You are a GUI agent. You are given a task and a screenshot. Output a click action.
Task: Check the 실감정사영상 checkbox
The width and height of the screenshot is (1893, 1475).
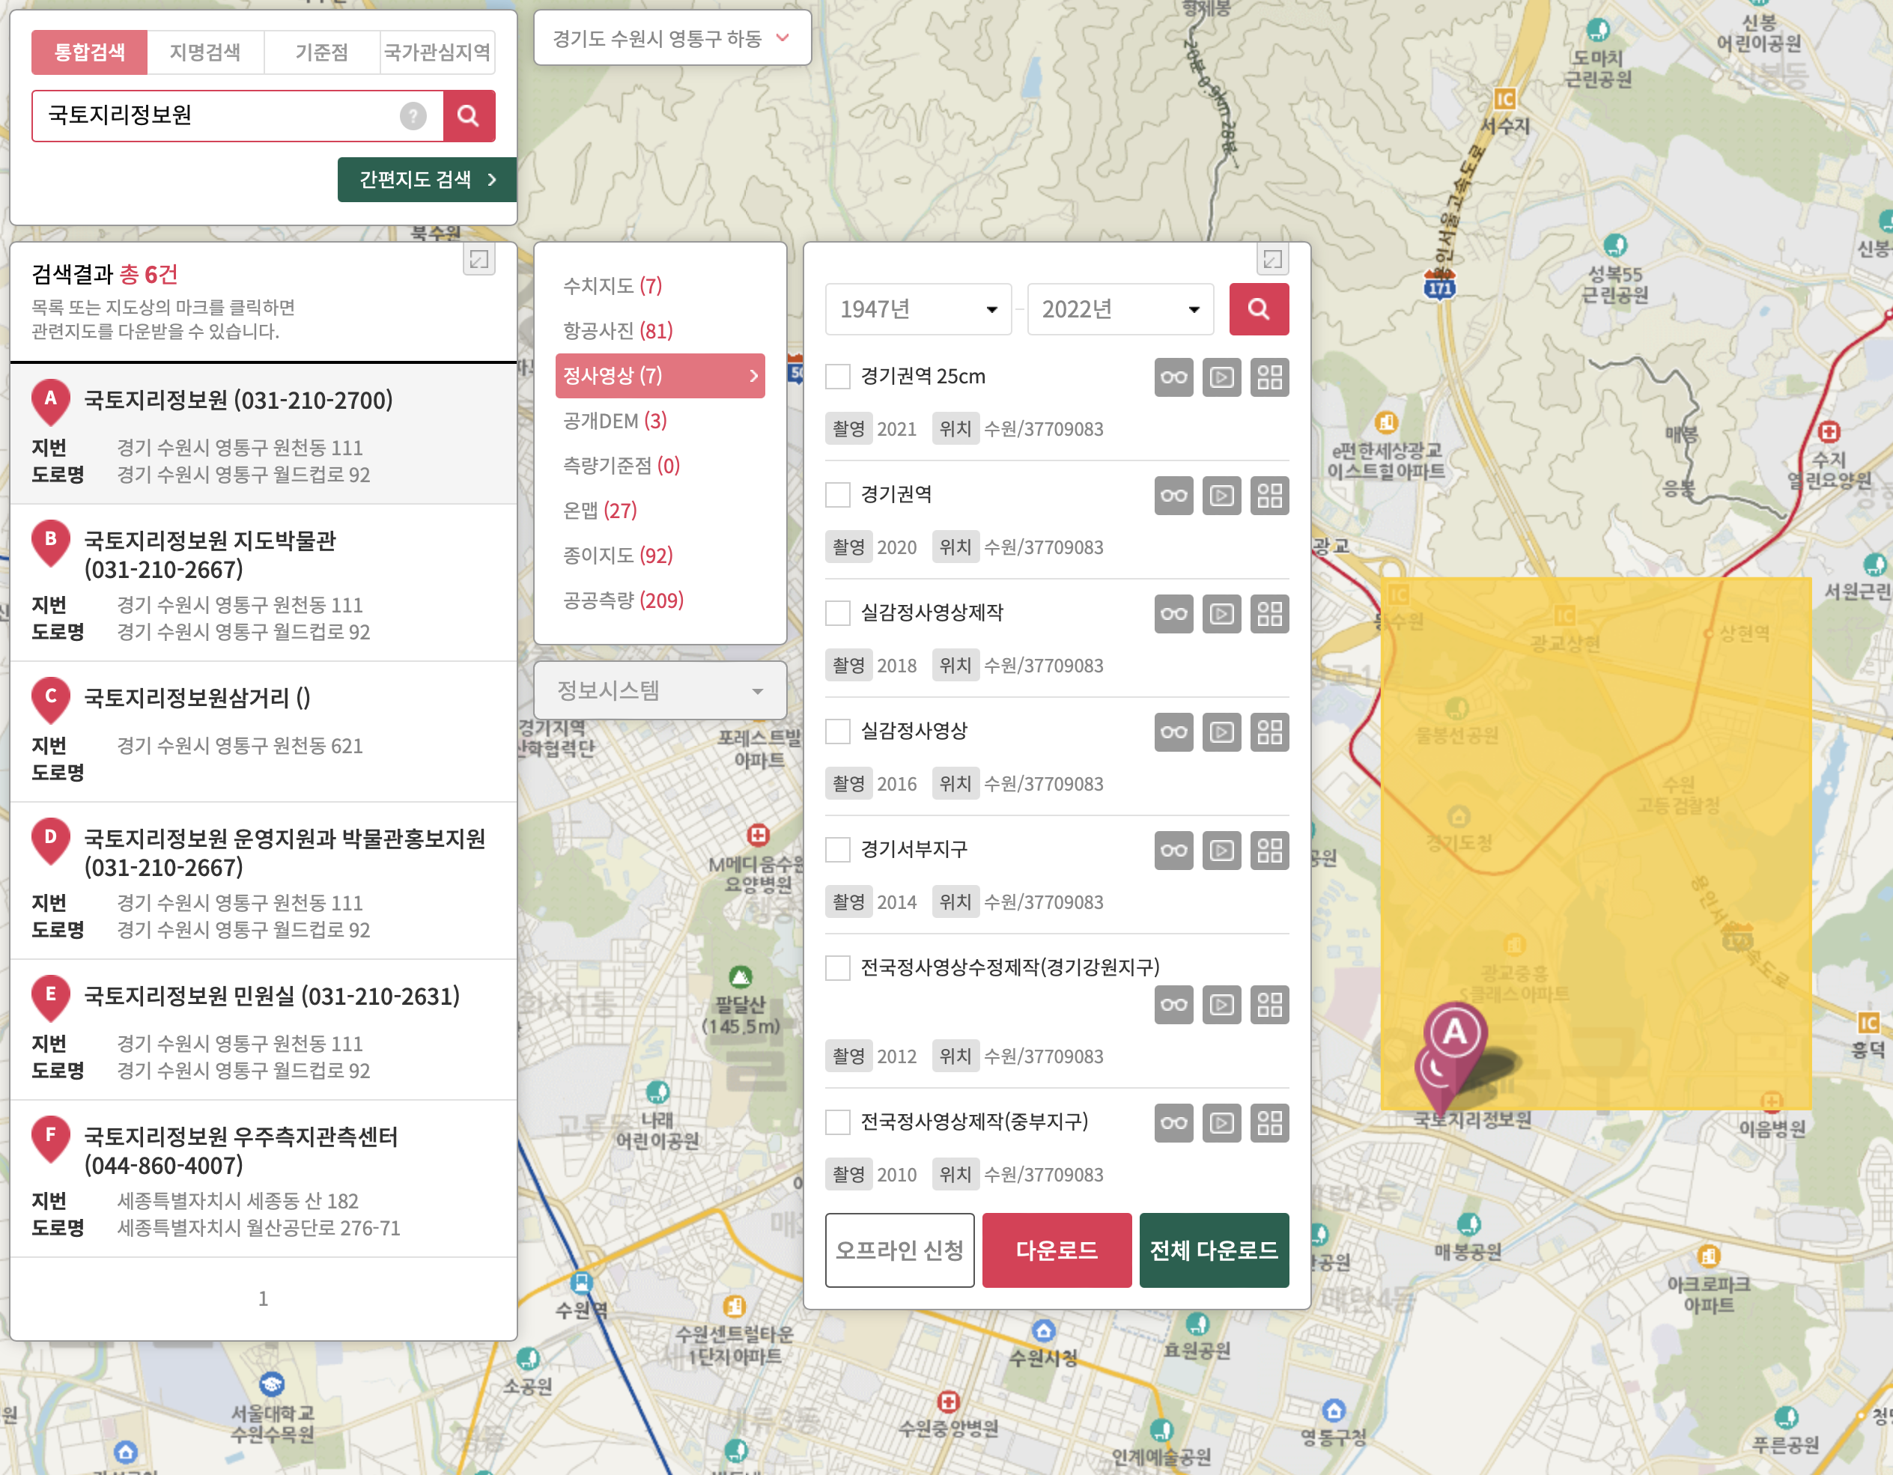point(837,732)
